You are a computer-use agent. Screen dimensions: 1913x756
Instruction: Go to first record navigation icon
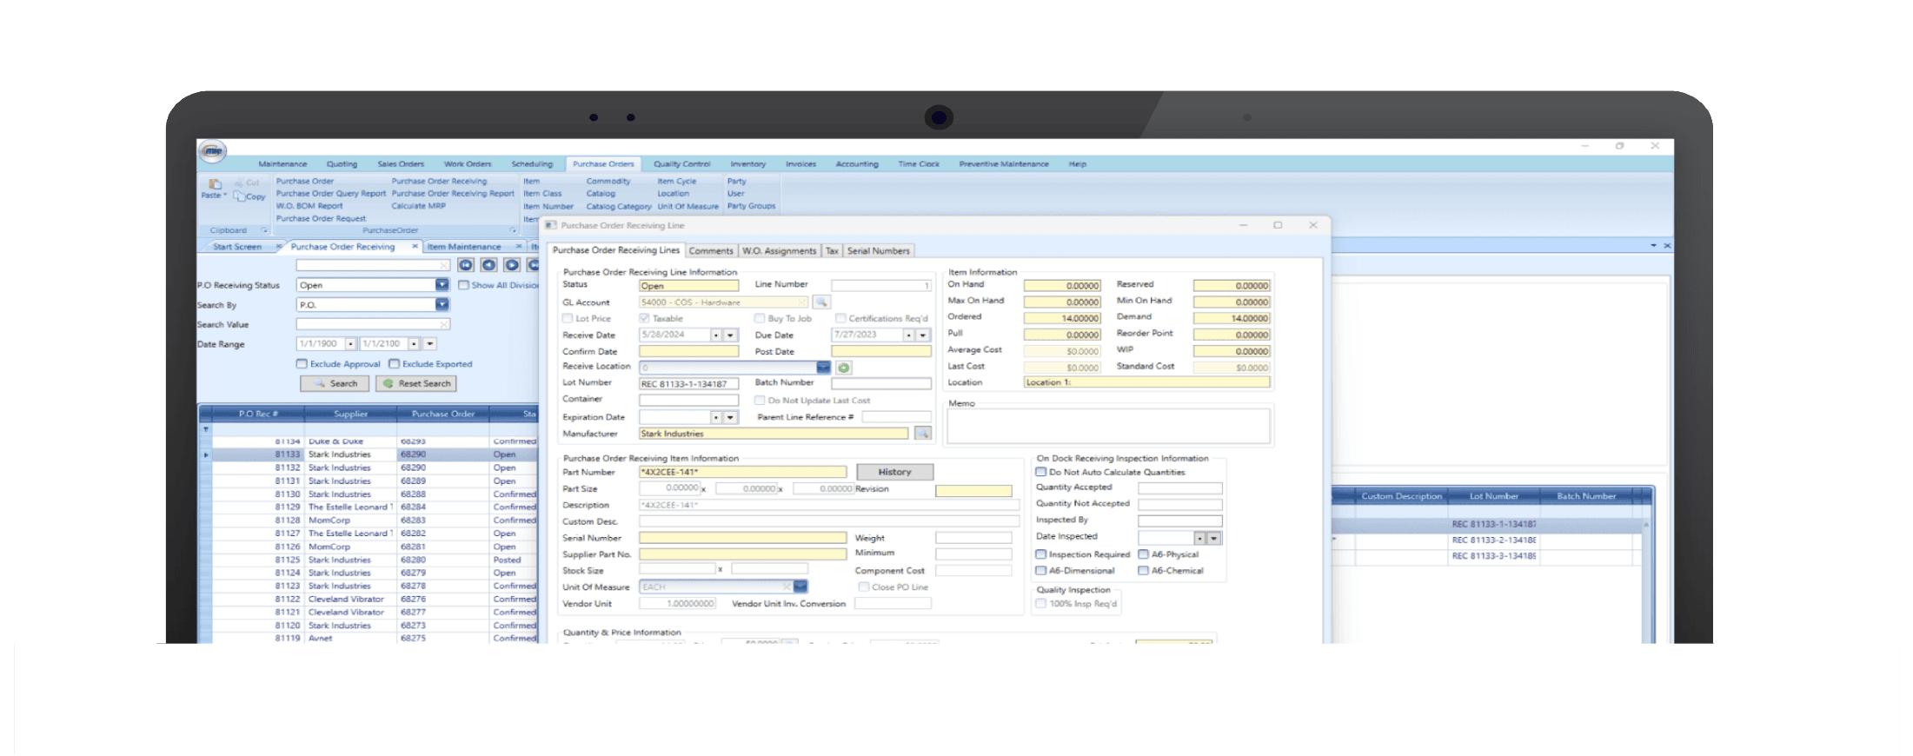click(466, 266)
